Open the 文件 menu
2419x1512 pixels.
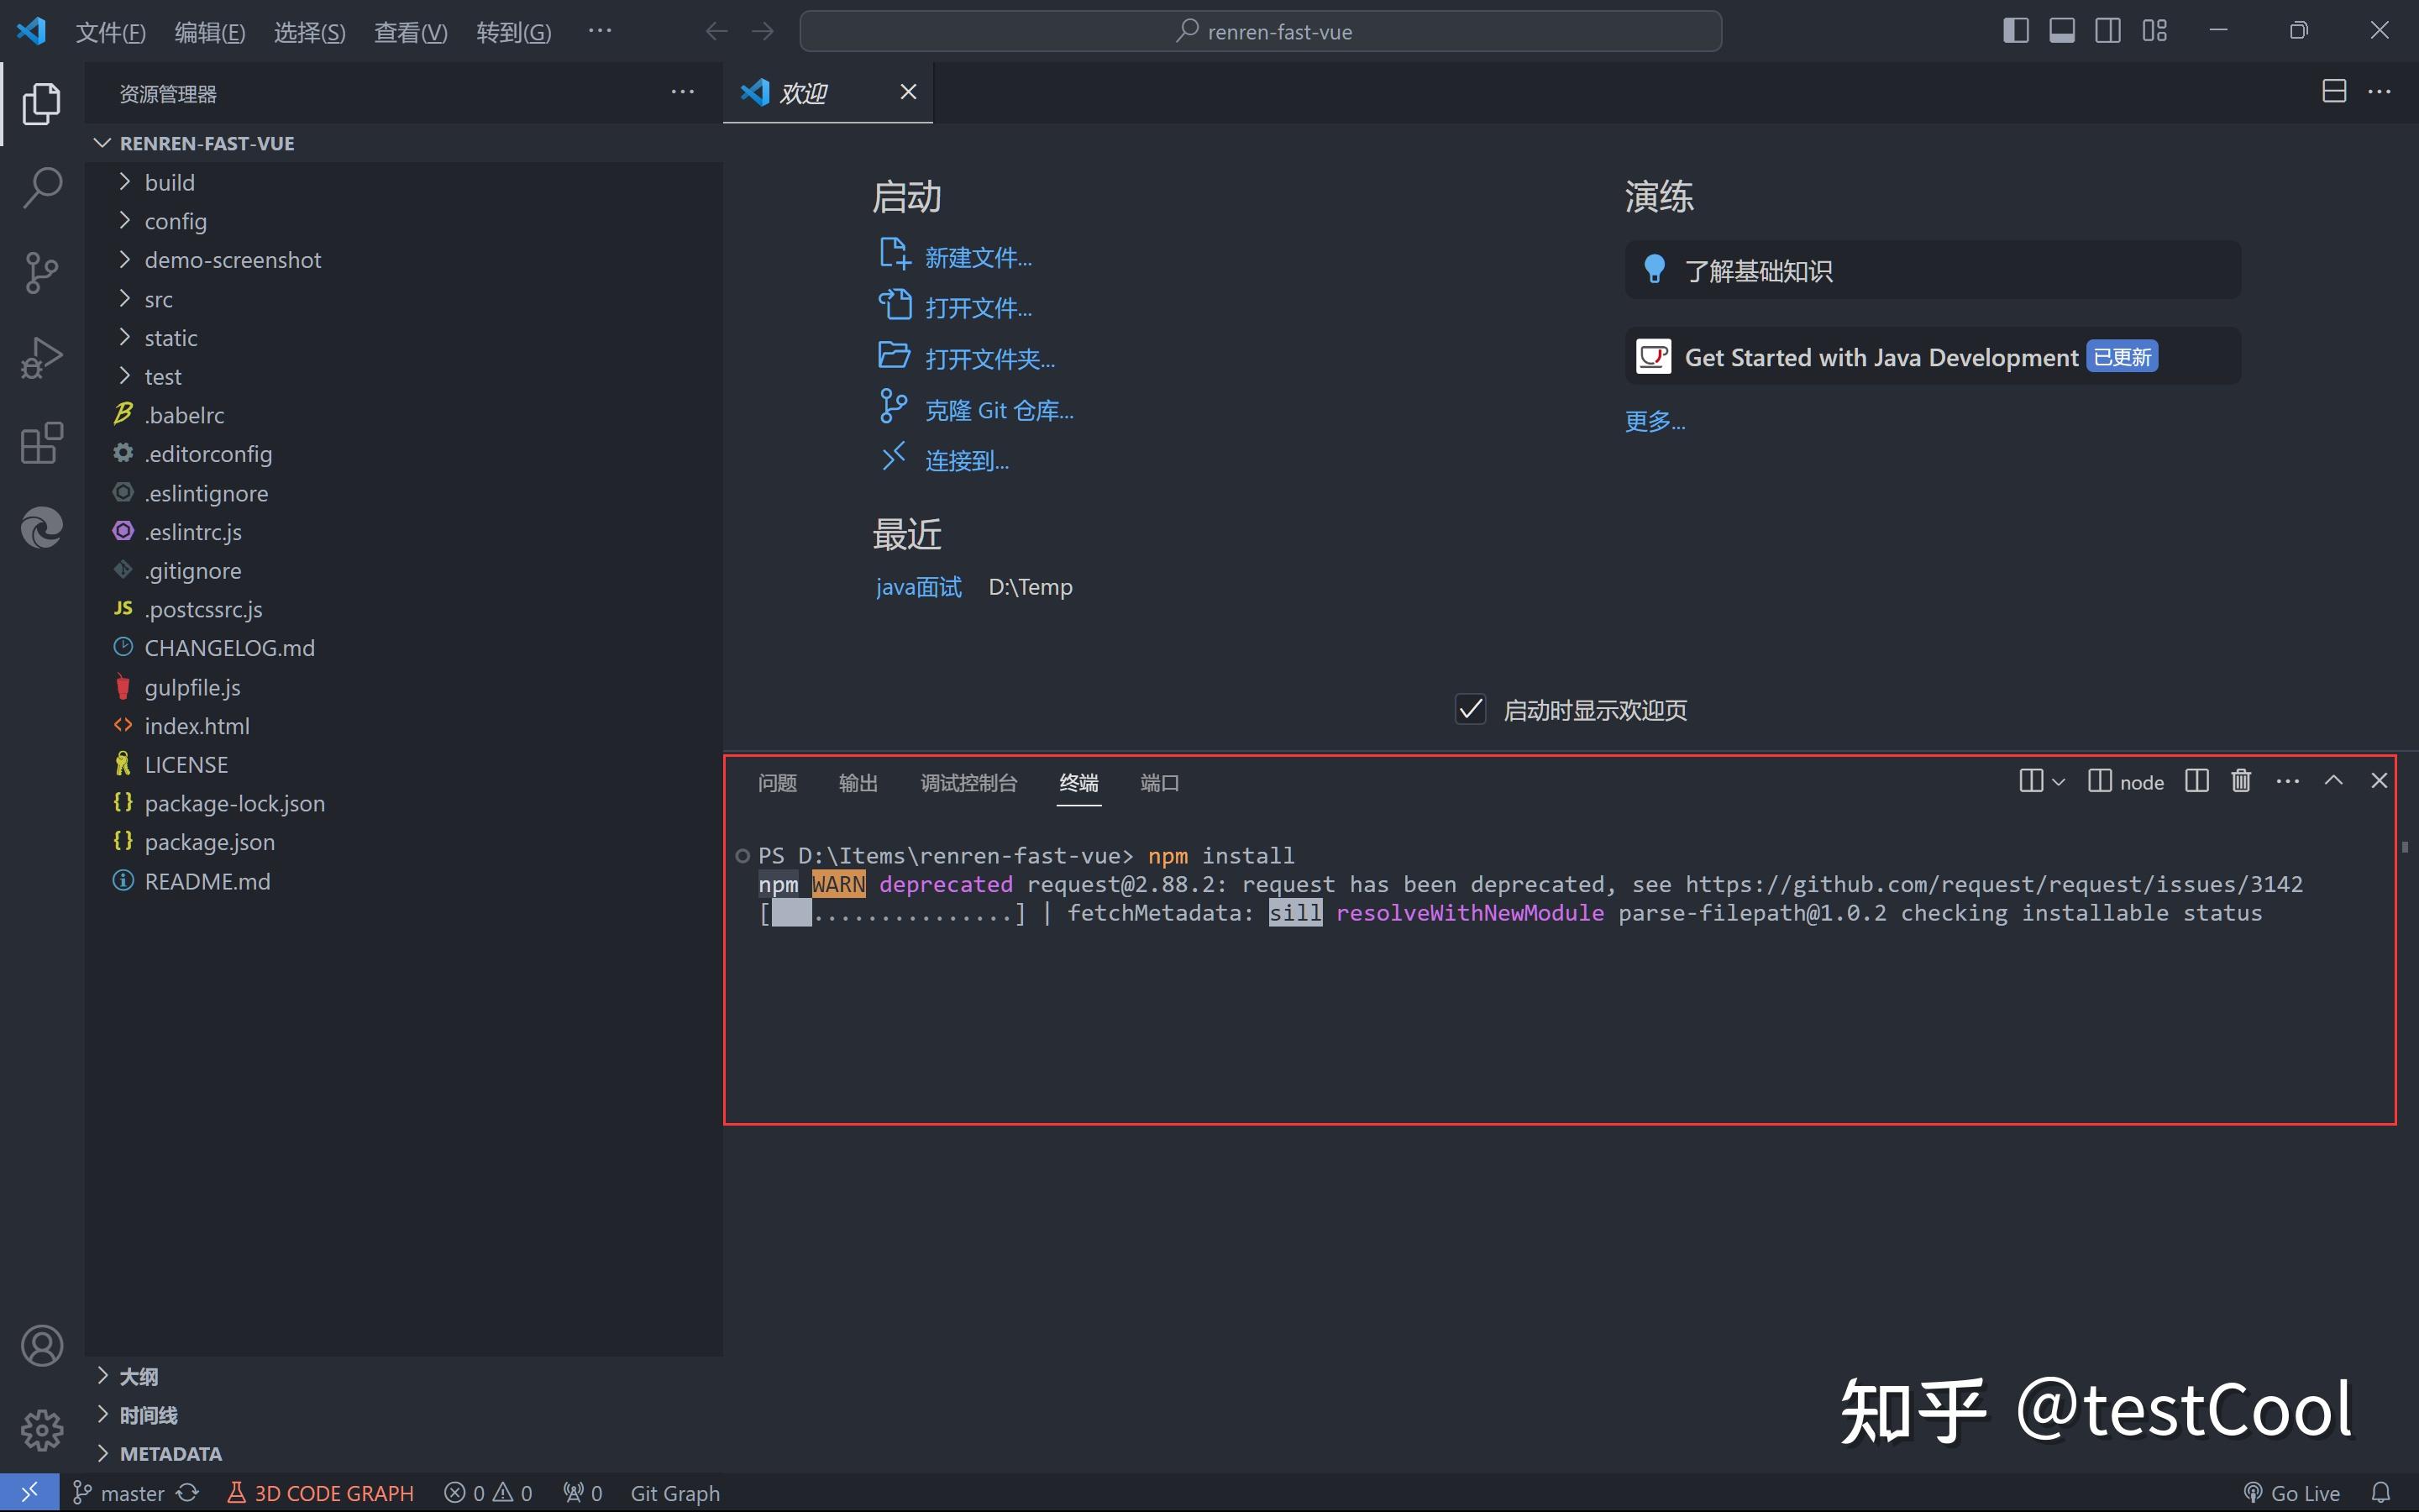(x=110, y=31)
